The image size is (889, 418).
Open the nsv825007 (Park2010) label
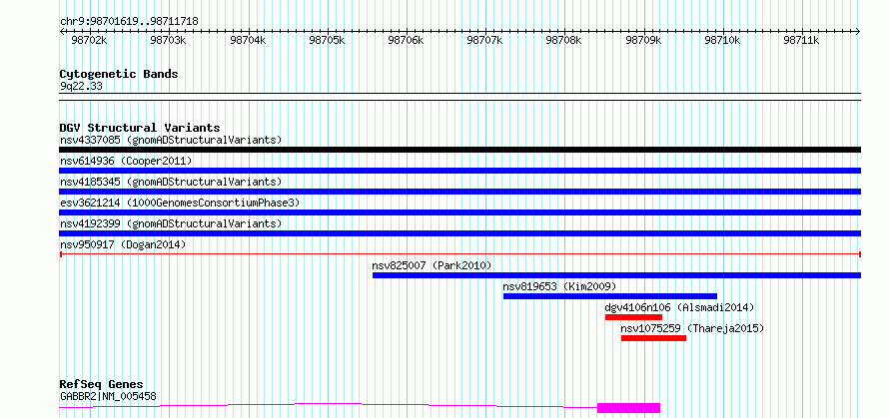(x=433, y=265)
